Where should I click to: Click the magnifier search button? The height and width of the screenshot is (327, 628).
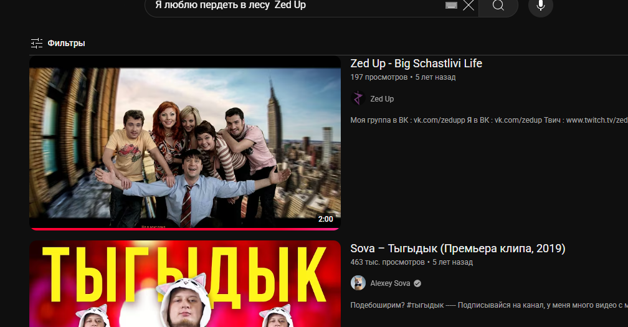click(x=498, y=6)
